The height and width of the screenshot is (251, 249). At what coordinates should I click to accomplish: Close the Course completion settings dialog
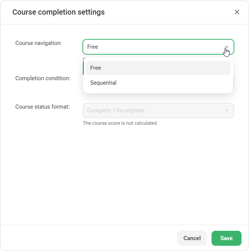[x=237, y=12]
